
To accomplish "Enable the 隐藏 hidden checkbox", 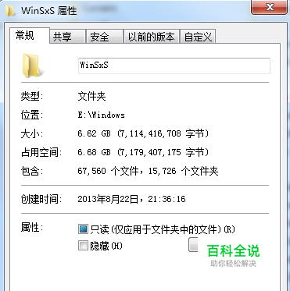I will (x=83, y=246).
